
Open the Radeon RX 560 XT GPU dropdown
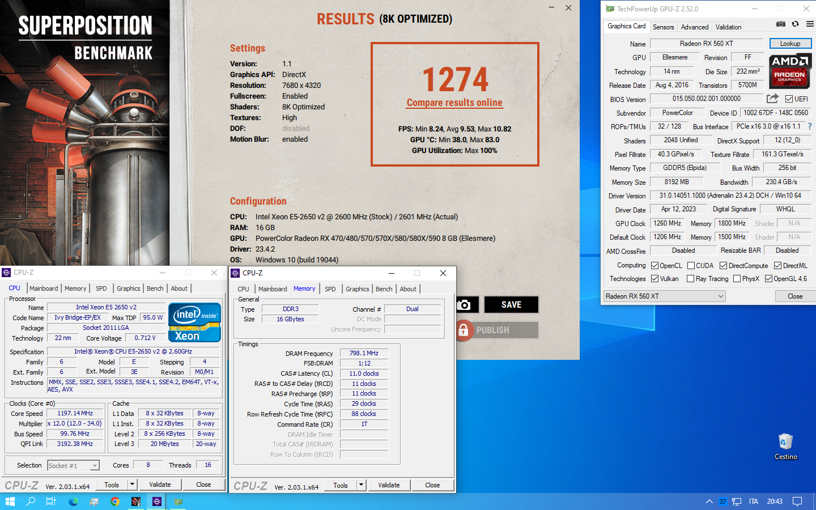665,296
